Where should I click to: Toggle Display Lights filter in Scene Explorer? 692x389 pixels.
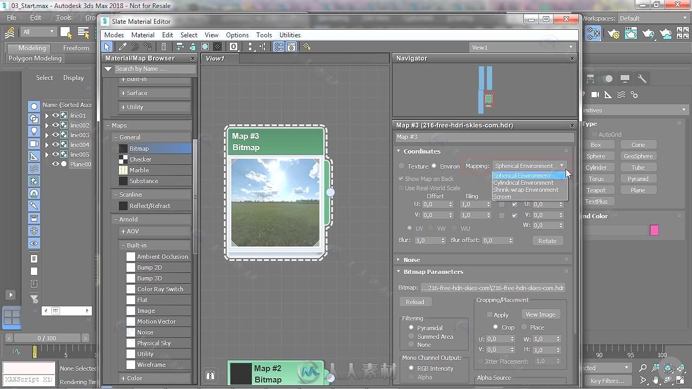34,131
